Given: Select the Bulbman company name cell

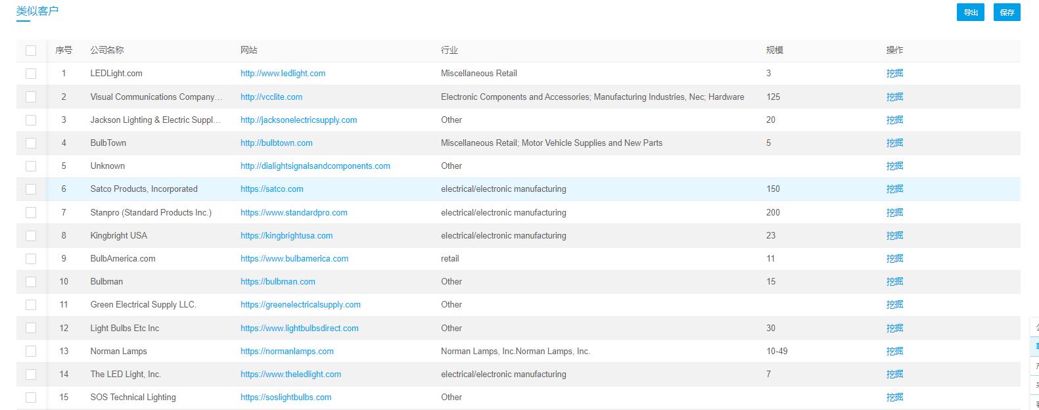Looking at the screenshot, I should [x=106, y=282].
